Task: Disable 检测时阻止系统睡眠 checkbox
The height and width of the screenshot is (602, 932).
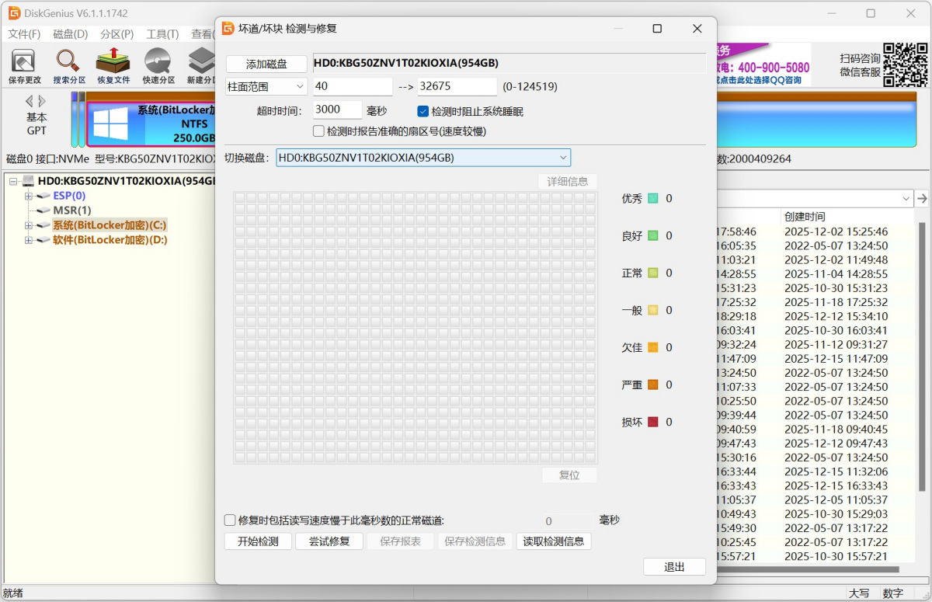Action: point(423,111)
